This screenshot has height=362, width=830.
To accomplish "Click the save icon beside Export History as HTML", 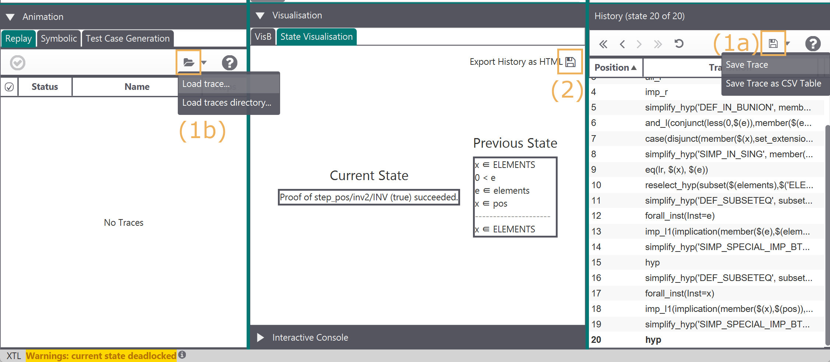I will click(x=570, y=62).
